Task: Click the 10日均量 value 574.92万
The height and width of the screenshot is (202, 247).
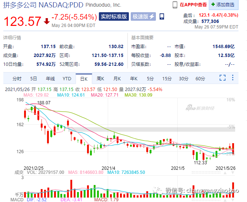Action: tap(46, 64)
